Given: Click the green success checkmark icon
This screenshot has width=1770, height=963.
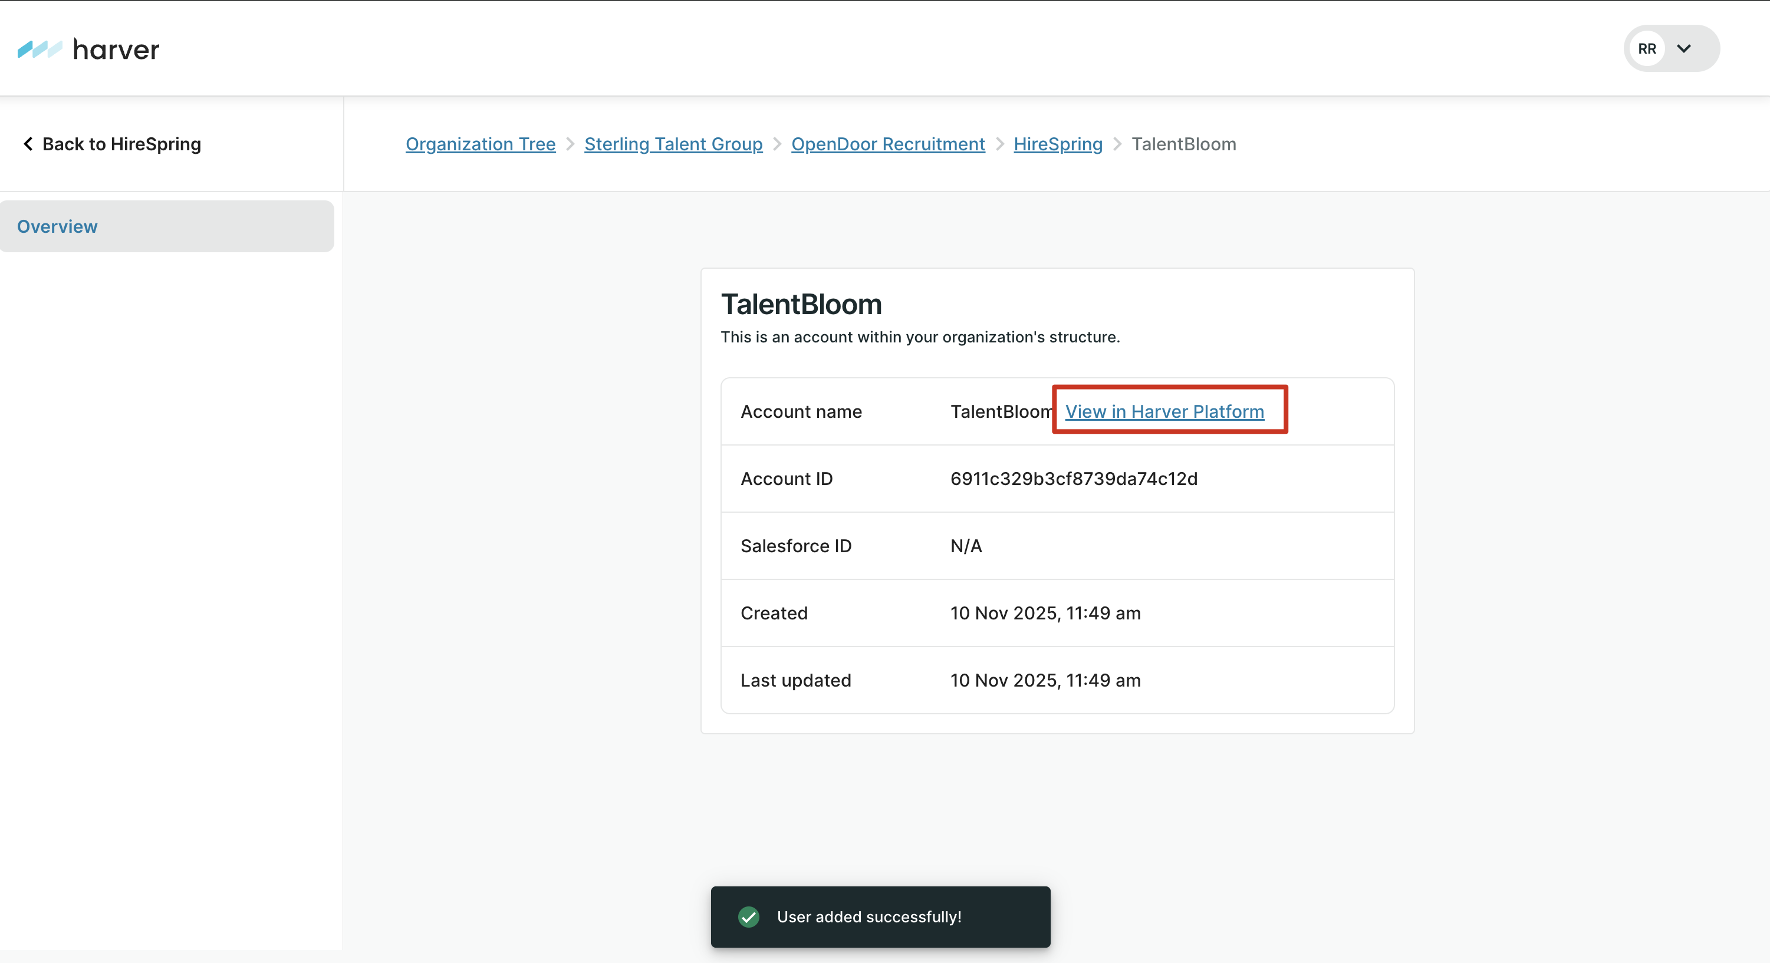Looking at the screenshot, I should click(748, 916).
